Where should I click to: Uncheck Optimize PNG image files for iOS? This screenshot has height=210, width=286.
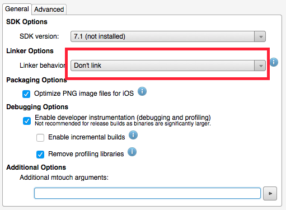[26, 94]
